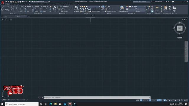Open the workspace dropdown Dessin et annotation

[40, 2]
